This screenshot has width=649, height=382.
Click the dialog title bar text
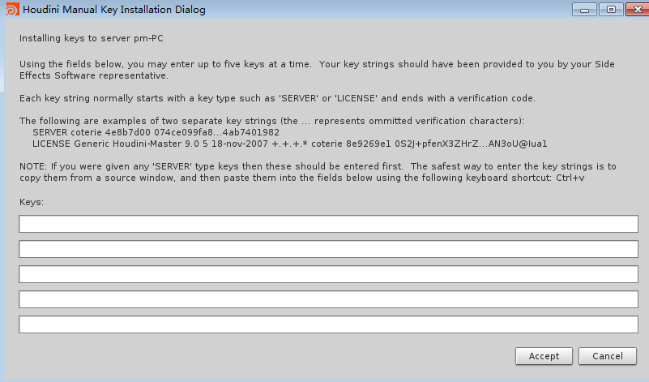tap(113, 11)
